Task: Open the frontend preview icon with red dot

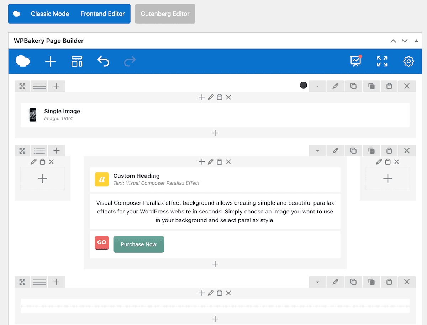Action: point(355,61)
